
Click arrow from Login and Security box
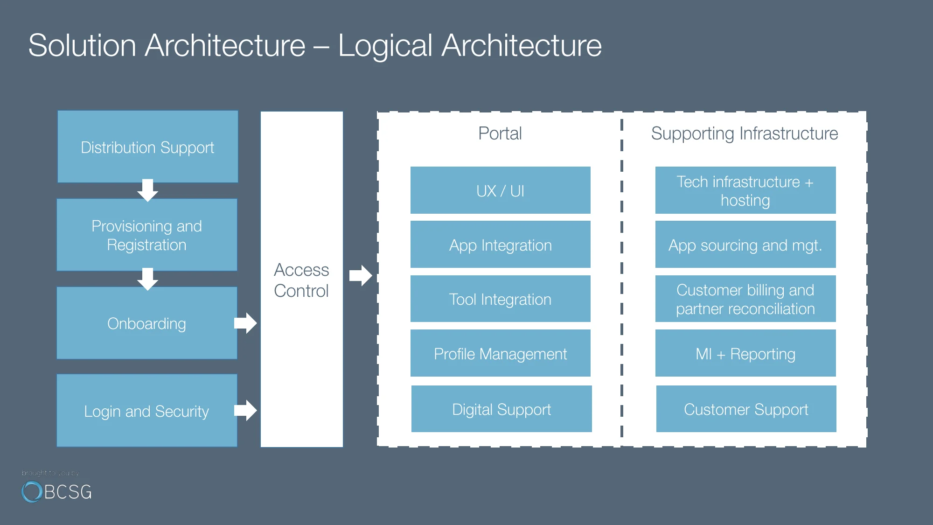(245, 410)
